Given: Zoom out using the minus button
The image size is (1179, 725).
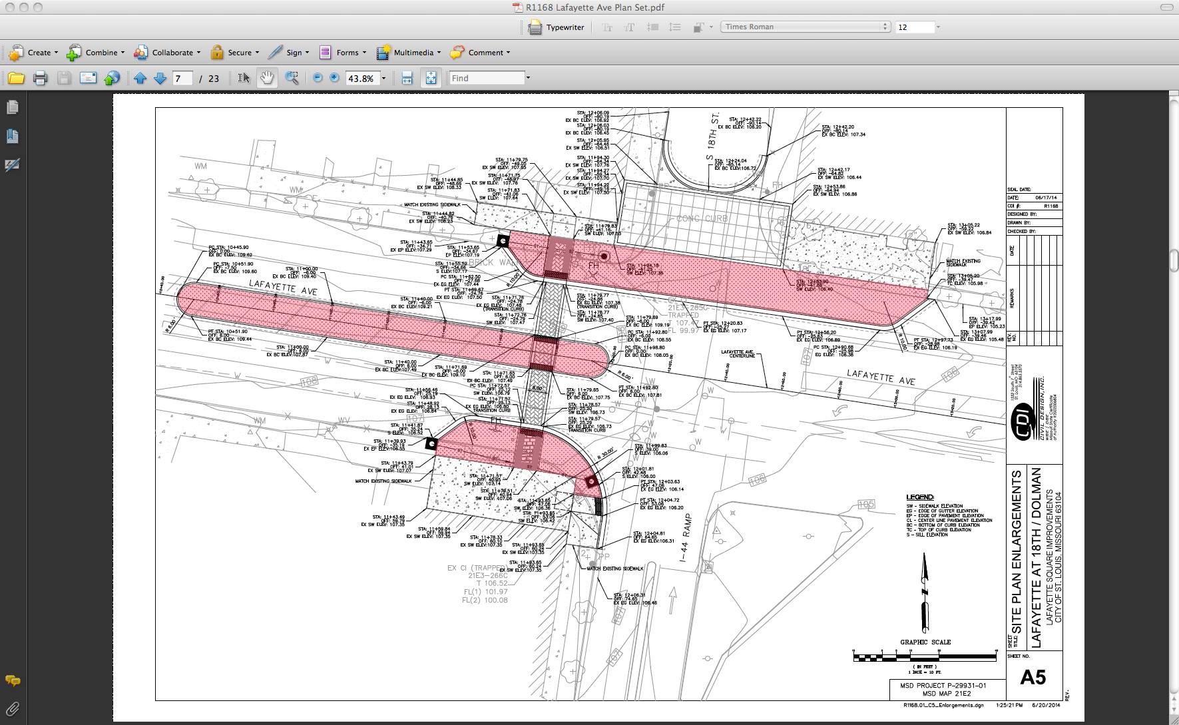Looking at the screenshot, I should point(318,78).
